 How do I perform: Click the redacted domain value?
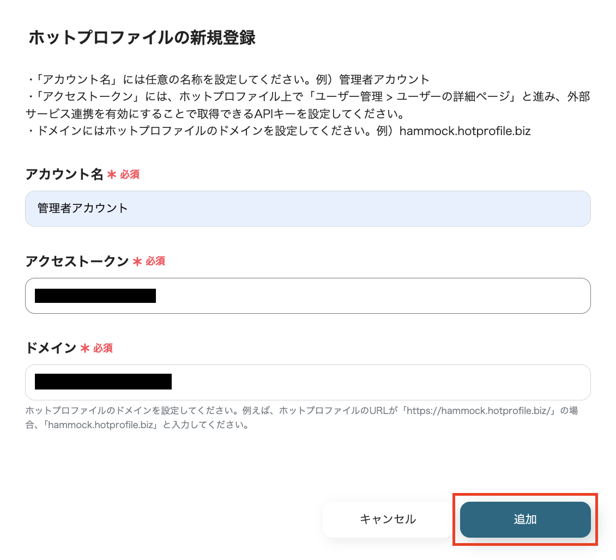[x=102, y=381]
